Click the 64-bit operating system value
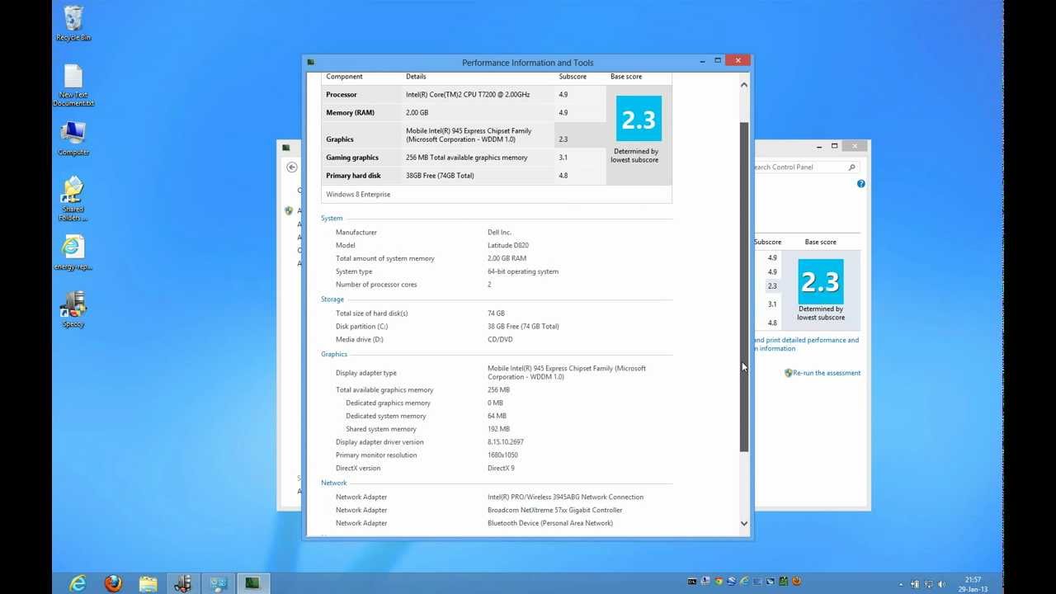1056x594 pixels. [x=523, y=271]
